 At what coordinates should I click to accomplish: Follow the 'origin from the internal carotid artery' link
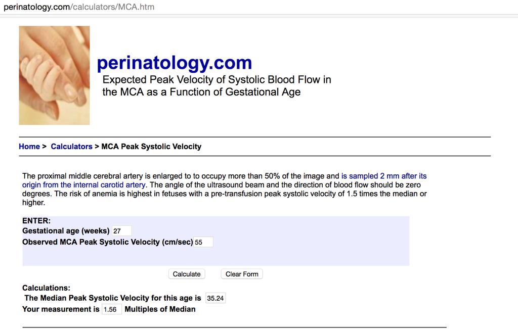(83, 185)
